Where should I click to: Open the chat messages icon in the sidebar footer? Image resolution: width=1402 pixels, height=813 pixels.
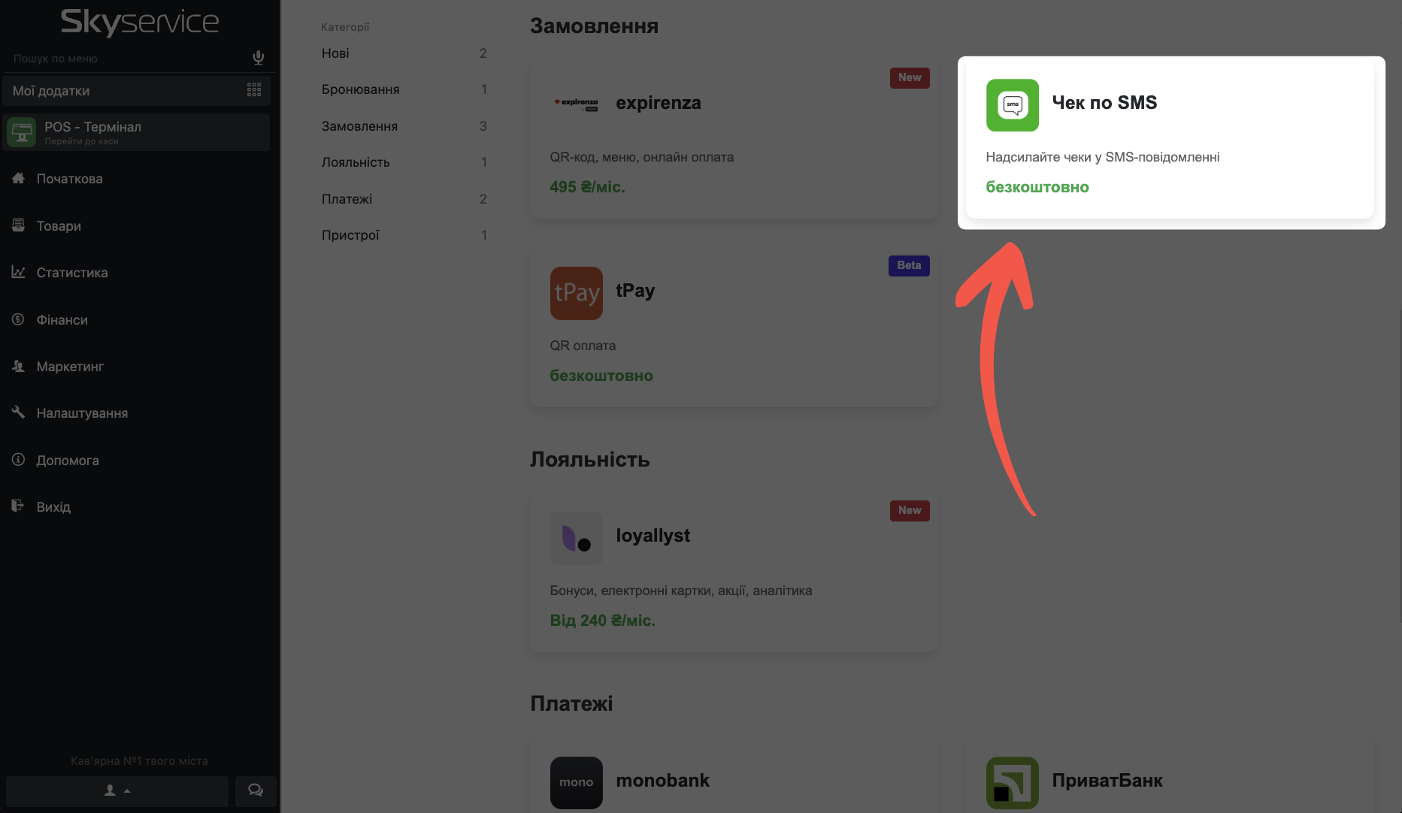tap(256, 790)
